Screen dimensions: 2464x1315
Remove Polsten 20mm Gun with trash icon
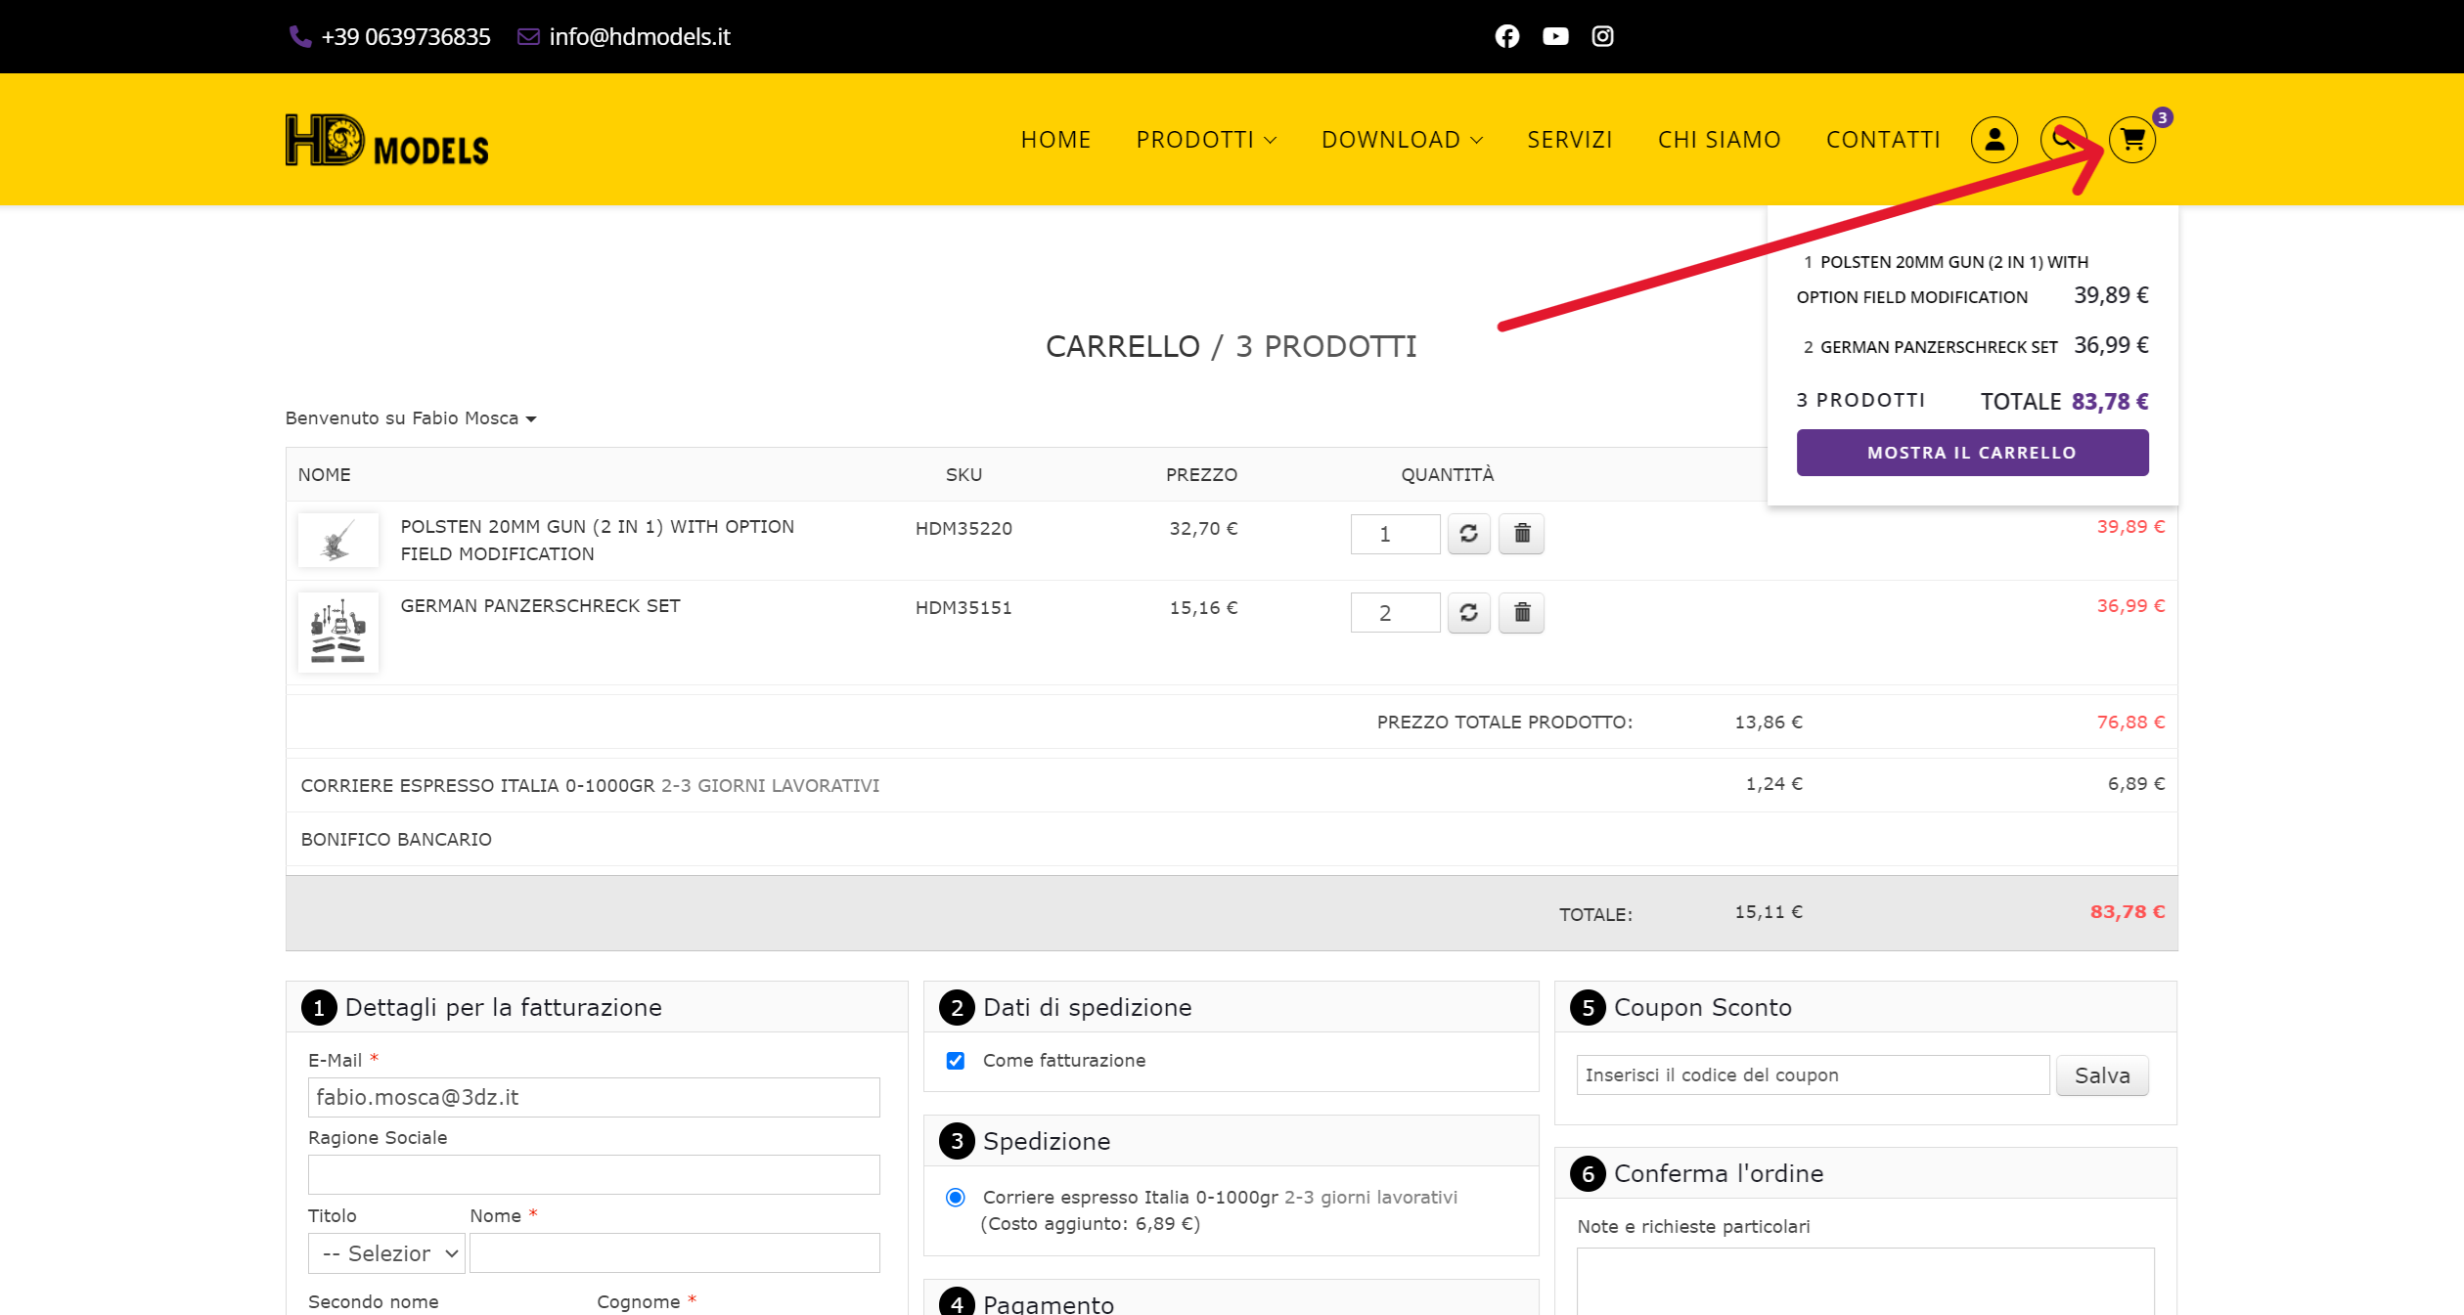(1521, 534)
